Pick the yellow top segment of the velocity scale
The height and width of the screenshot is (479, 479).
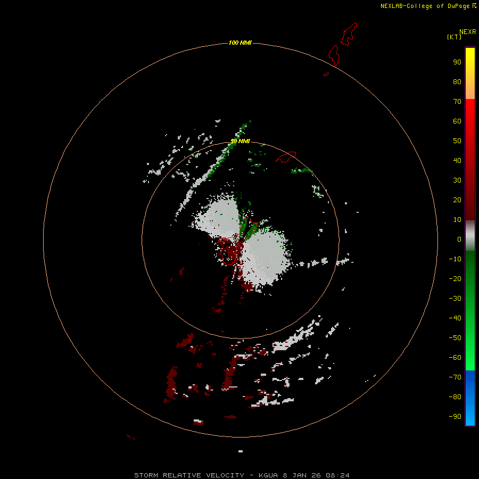point(470,73)
